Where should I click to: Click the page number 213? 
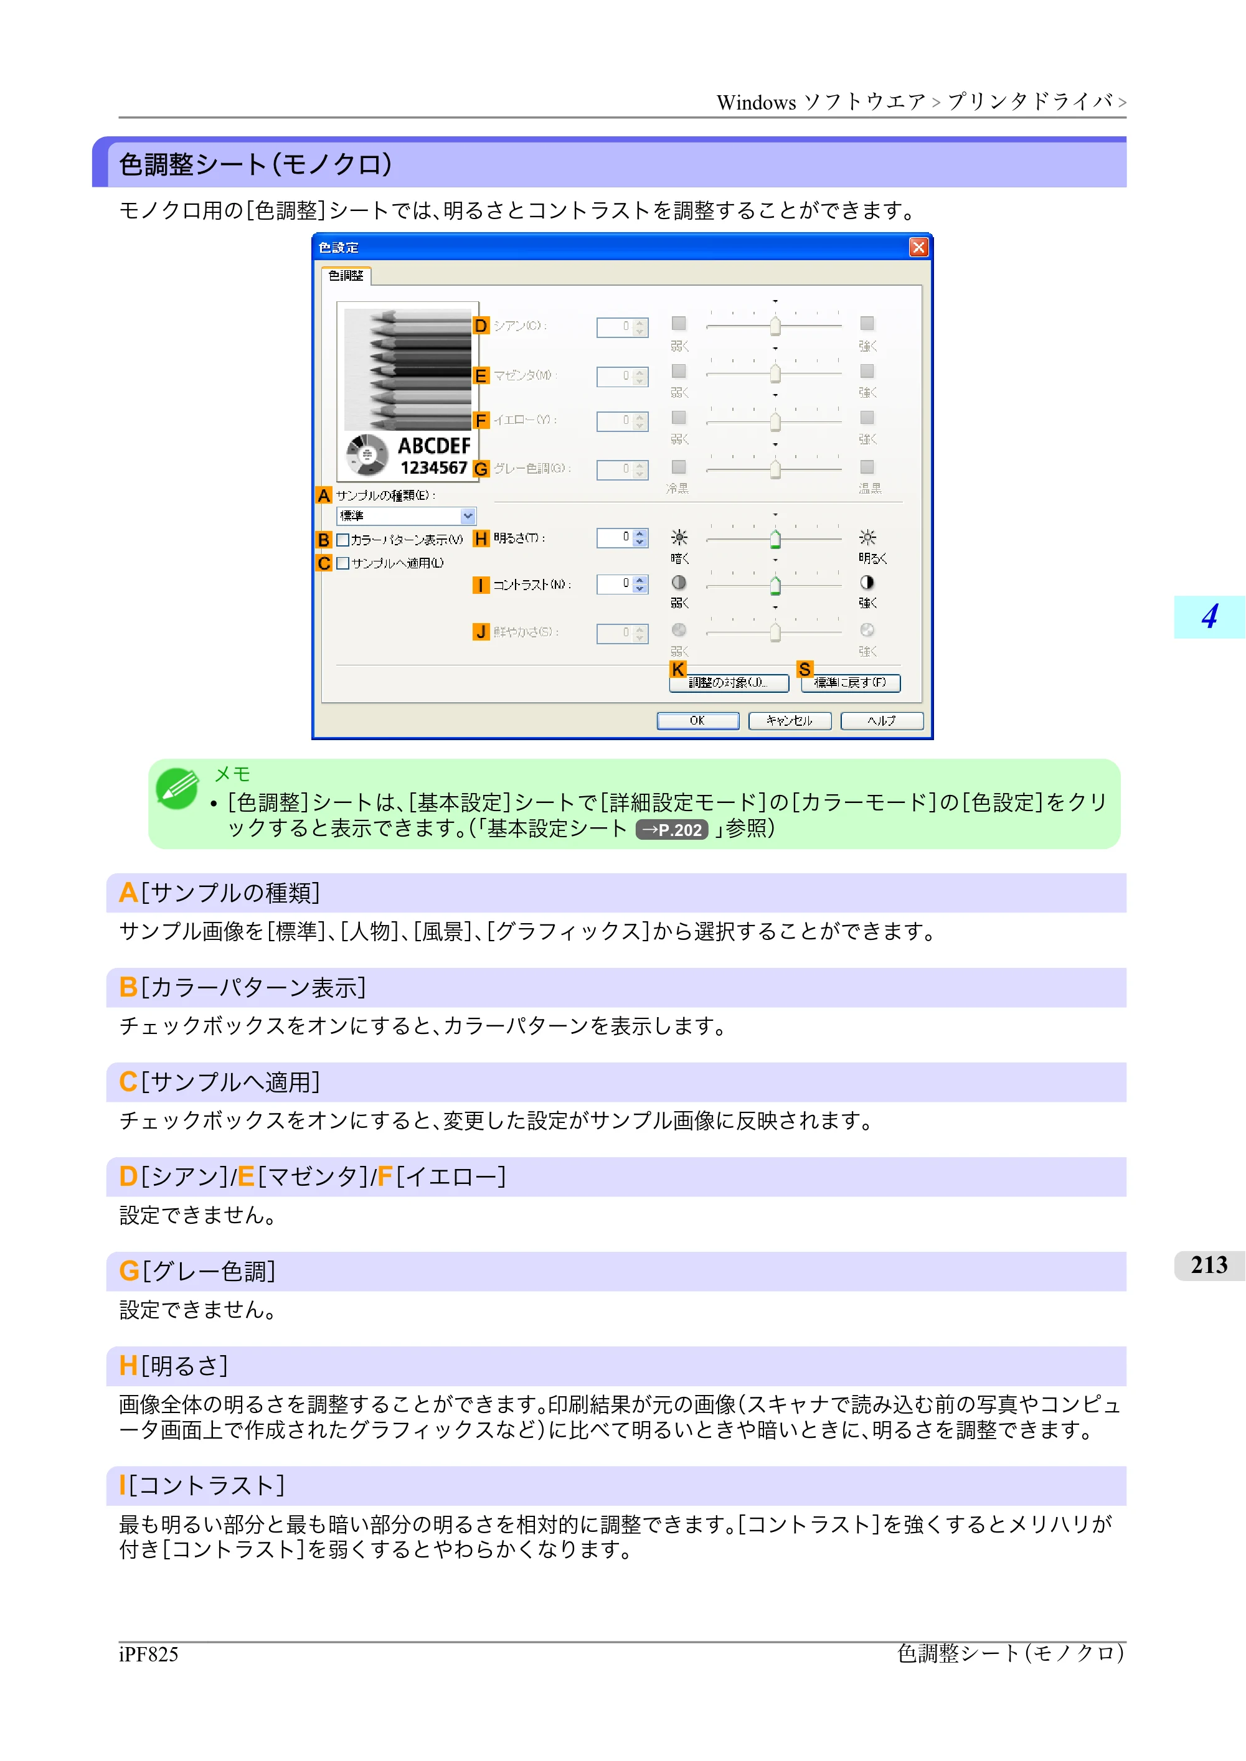pyautogui.click(x=1209, y=1266)
